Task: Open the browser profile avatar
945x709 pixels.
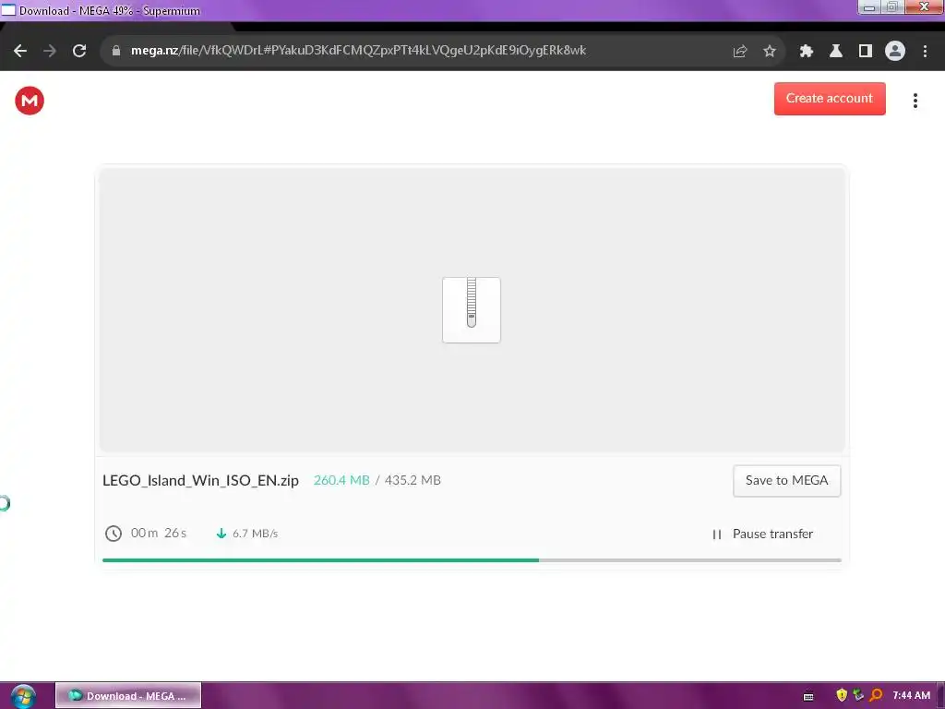Action: pos(895,51)
